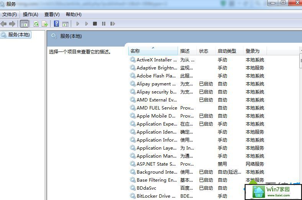Toggle the show/hide console tree icon
The image size is (302, 200).
tap(24, 24)
